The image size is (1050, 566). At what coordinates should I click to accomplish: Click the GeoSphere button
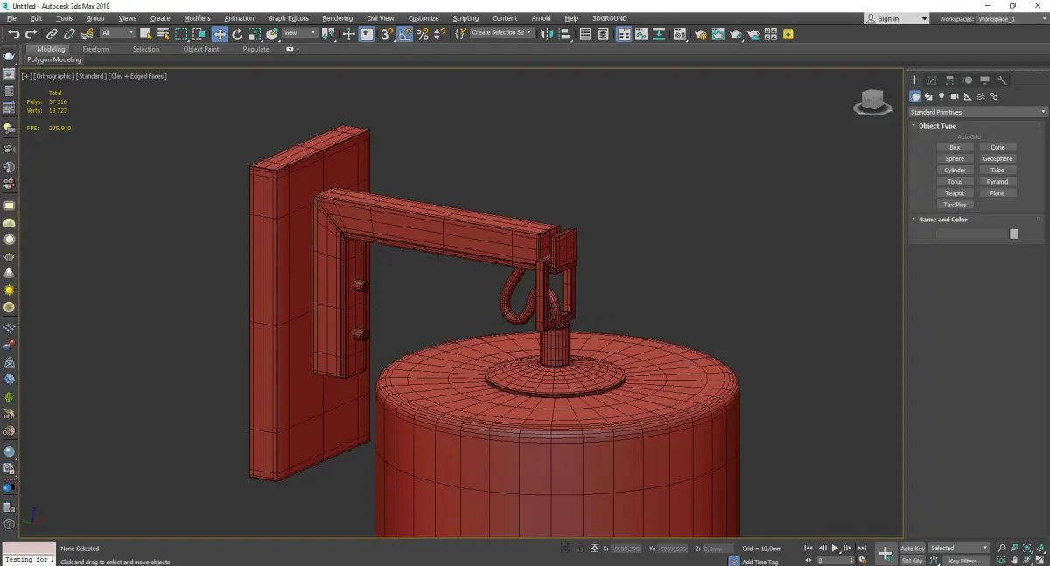997,158
